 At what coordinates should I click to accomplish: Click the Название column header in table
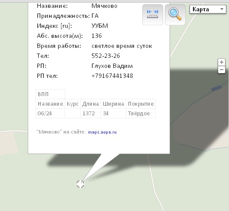point(50,104)
